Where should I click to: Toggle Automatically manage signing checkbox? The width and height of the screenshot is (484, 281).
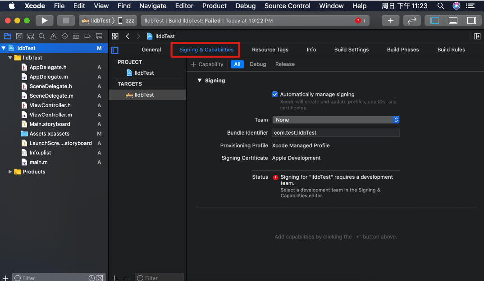[x=275, y=95]
